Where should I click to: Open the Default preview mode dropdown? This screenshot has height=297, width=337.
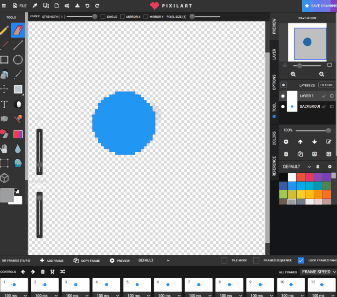click(x=154, y=260)
